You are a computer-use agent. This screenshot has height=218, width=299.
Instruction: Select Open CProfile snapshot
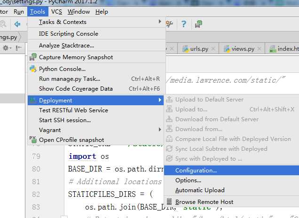click(96, 140)
